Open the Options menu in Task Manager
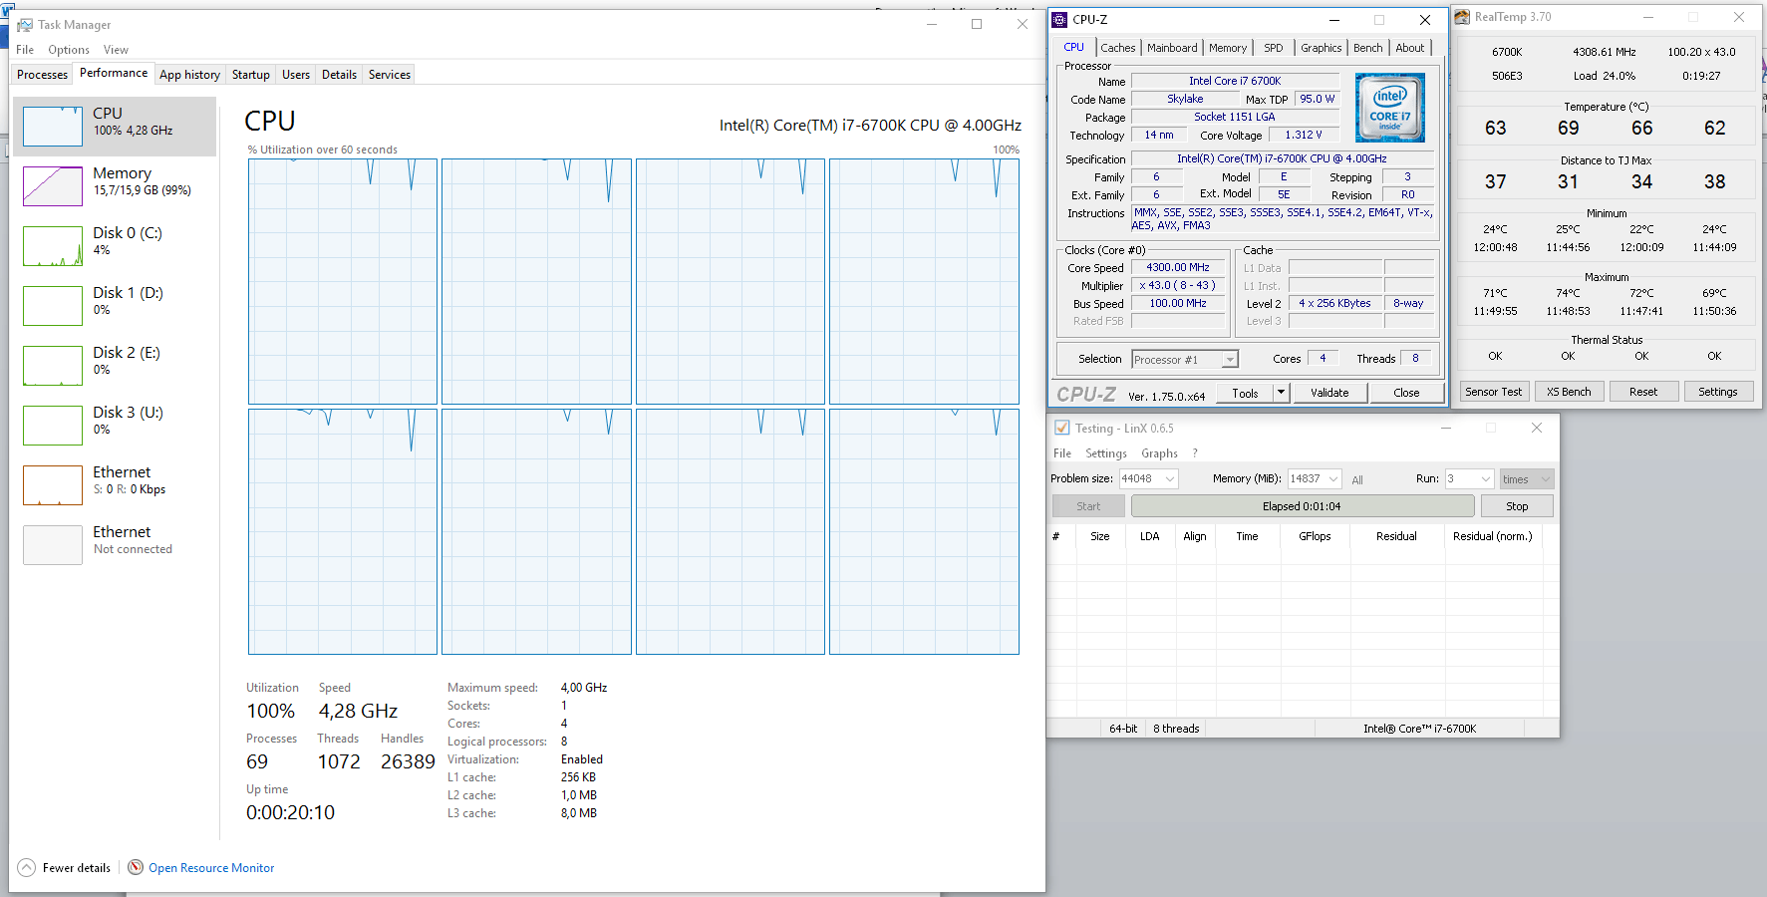This screenshot has width=1767, height=897. [69, 50]
